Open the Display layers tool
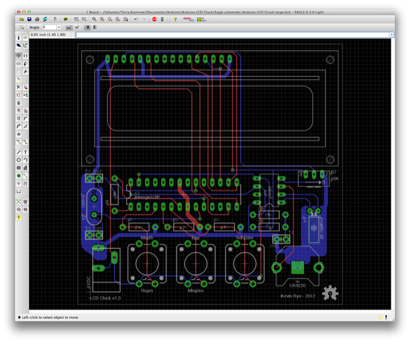 point(19,46)
